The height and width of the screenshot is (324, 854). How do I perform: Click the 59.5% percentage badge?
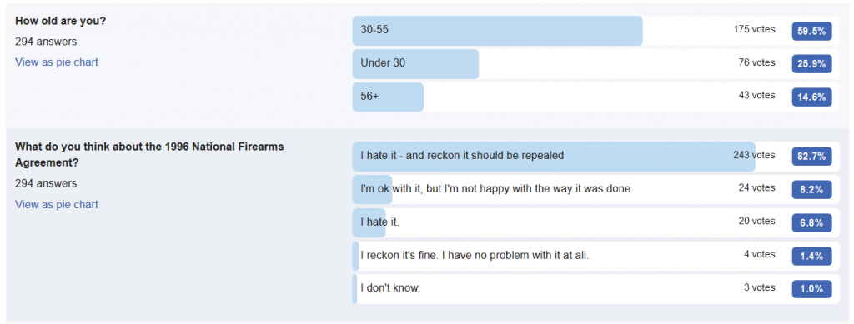[x=811, y=32]
